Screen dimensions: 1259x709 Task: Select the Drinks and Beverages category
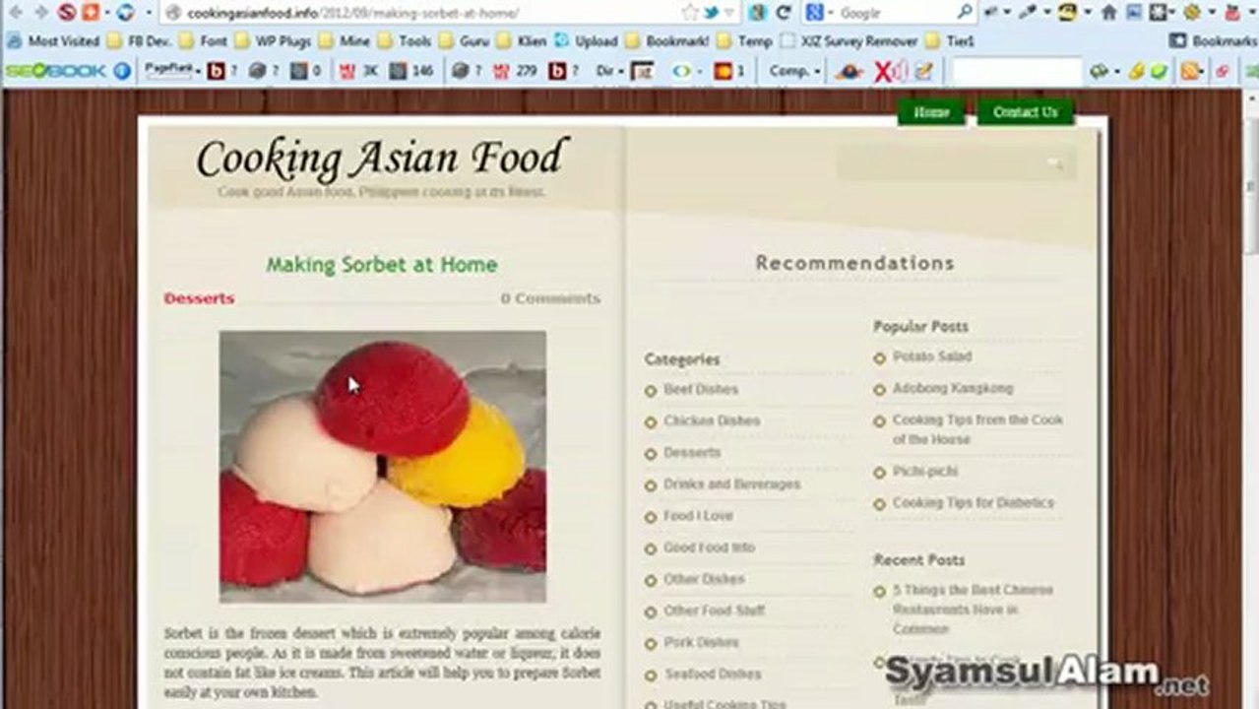[x=731, y=484]
